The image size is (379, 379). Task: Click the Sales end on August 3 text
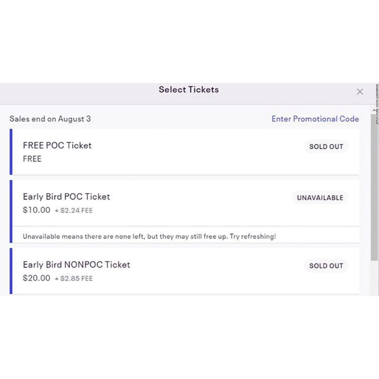[50, 119]
